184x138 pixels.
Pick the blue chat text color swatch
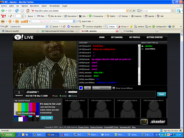point(81,88)
